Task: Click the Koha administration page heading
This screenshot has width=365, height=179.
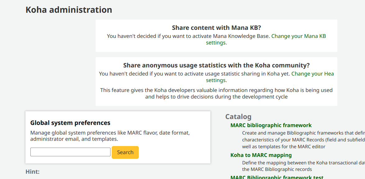Action: tap(69, 10)
